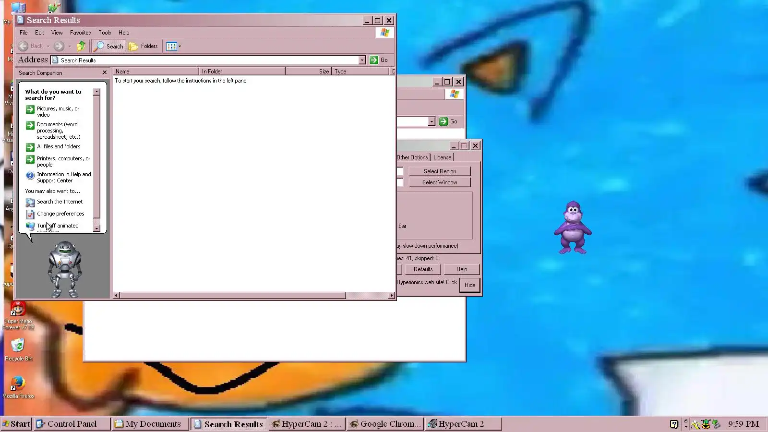Click Go button in the background explorer window
Screen dimensions: 768x432
tap(448, 121)
